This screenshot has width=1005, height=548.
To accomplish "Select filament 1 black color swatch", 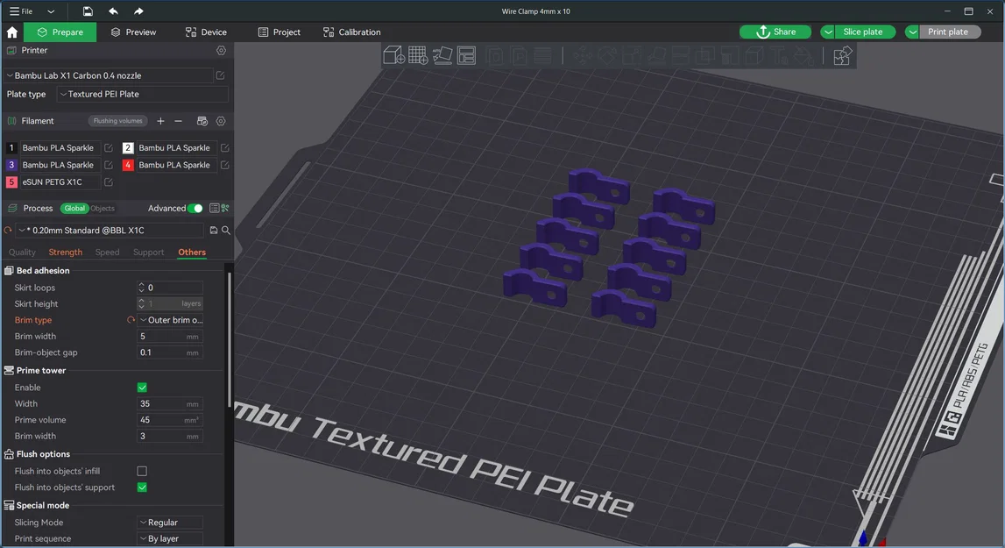I will (x=11, y=147).
